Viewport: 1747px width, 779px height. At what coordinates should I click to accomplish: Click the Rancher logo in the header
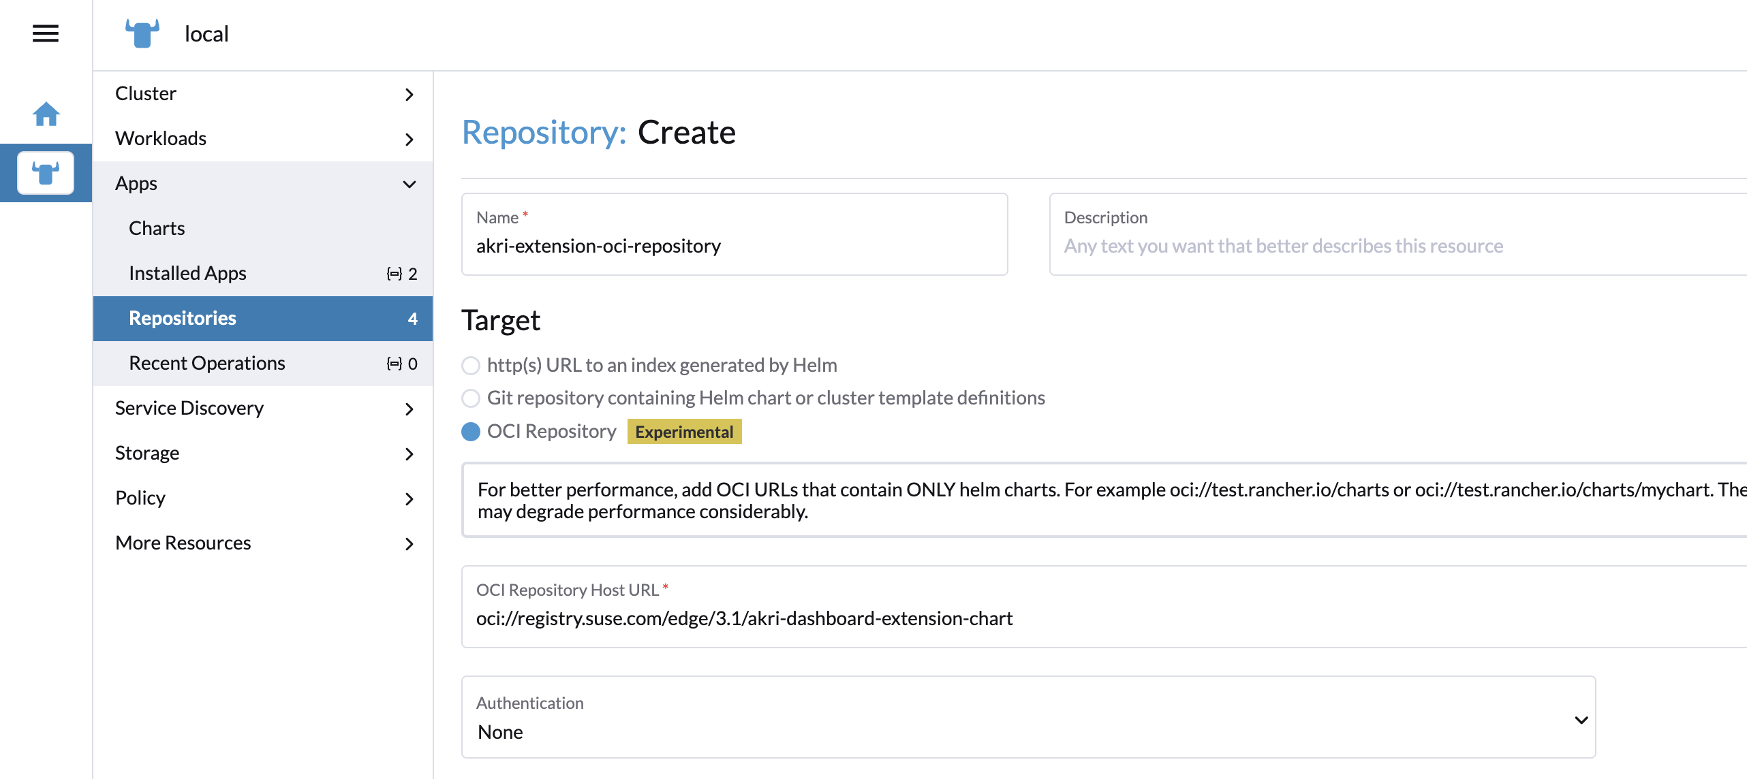pos(142,33)
